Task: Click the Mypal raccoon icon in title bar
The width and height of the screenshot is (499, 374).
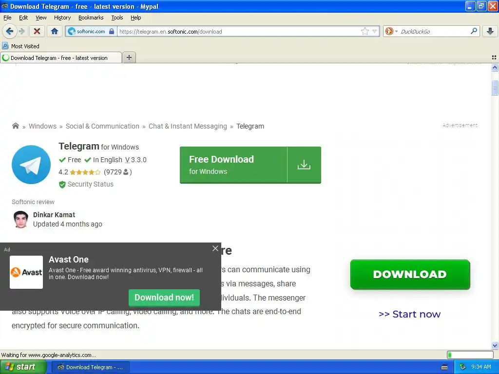Action: (x=5, y=6)
